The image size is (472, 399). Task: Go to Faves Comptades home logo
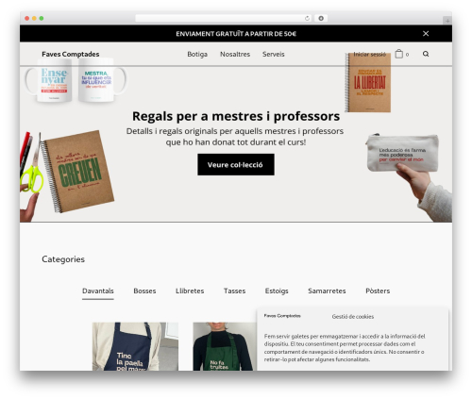coord(71,54)
